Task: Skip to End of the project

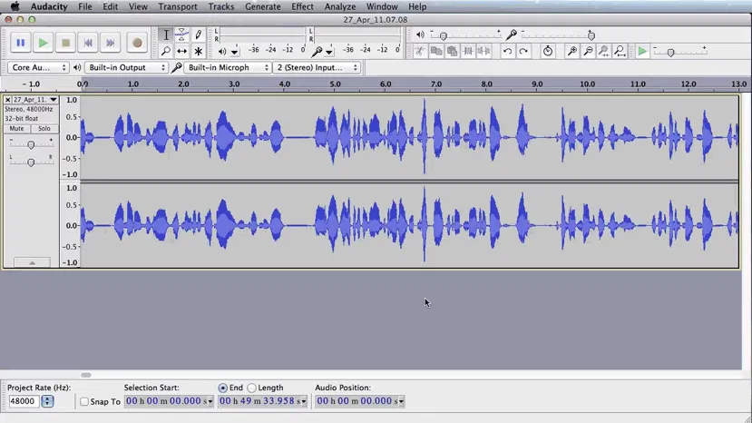Action: click(111, 43)
